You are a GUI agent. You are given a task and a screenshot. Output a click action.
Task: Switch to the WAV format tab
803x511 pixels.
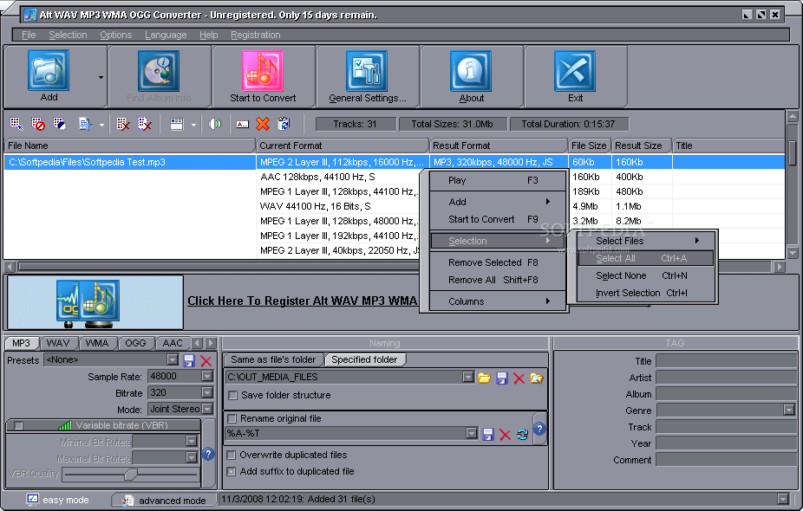(x=58, y=343)
